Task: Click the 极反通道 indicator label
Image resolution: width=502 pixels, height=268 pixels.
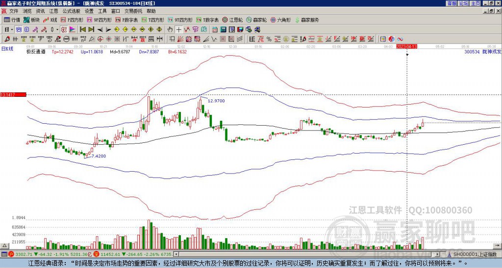Action: [x=35, y=51]
